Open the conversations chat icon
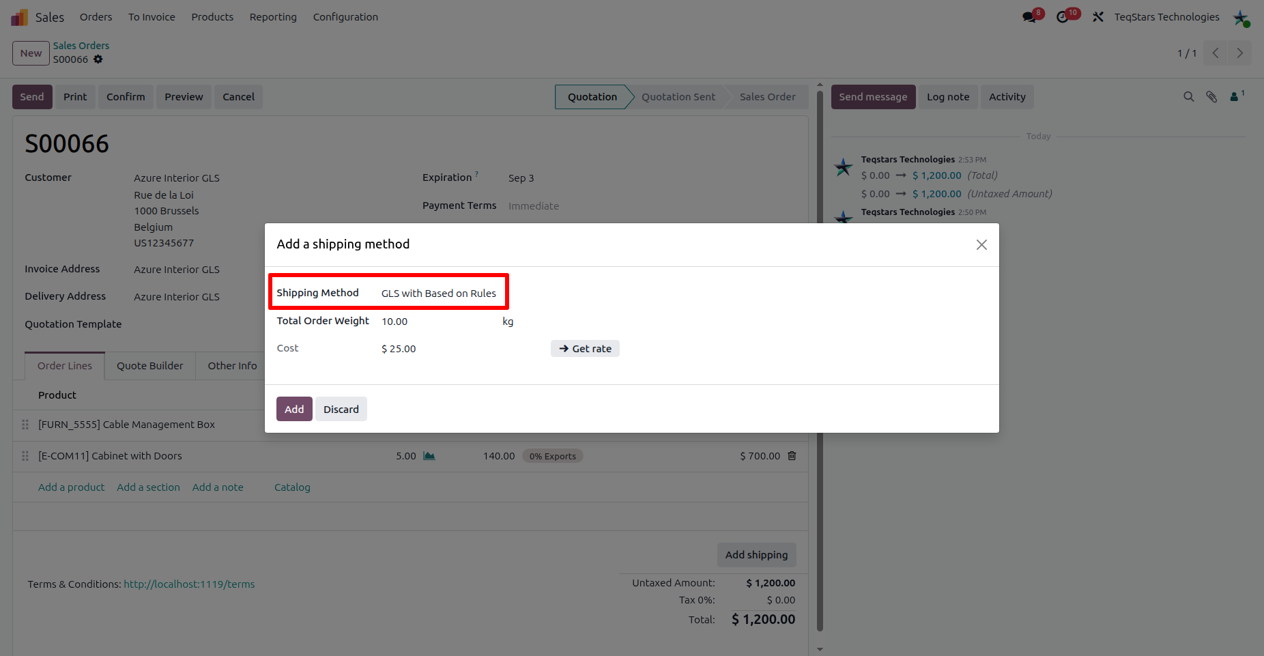The width and height of the screenshot is (1264, 656). tap(1029, 17)
